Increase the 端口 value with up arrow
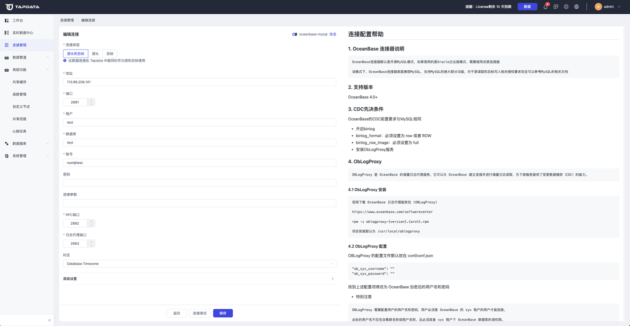The height and width of the screenshot is (326, 630). 91,100
